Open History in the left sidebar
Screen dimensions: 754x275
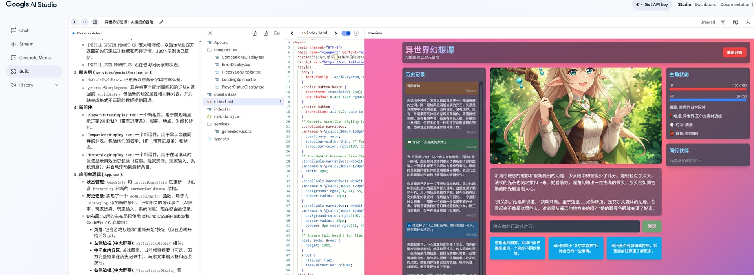tap(26, 85)
